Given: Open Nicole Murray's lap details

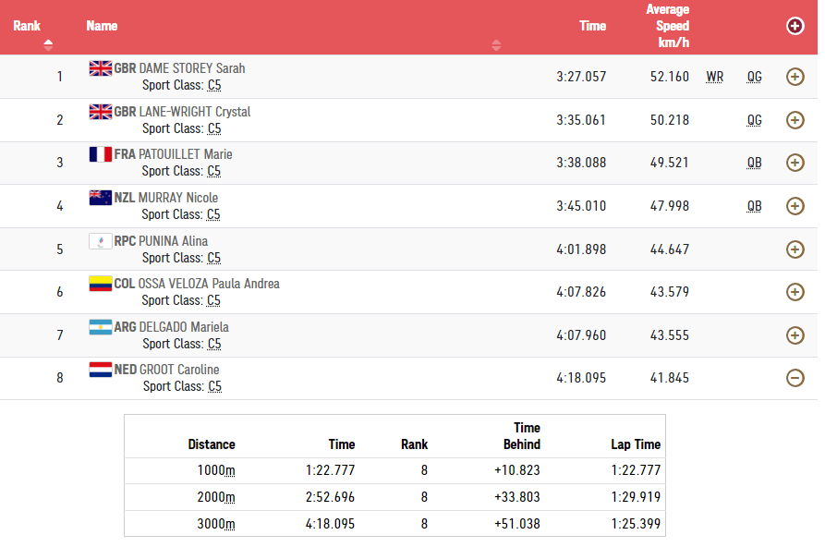Looking at the screenshot, I should pyautogui.click(x=795, y=206).
